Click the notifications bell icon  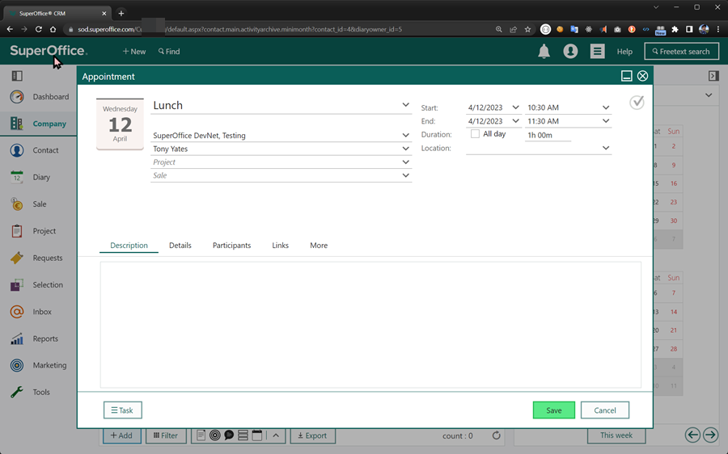point(544,52)
